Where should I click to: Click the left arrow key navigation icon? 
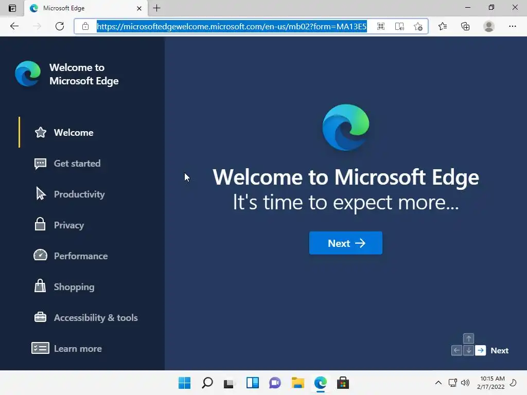click(x=456, y=350)
